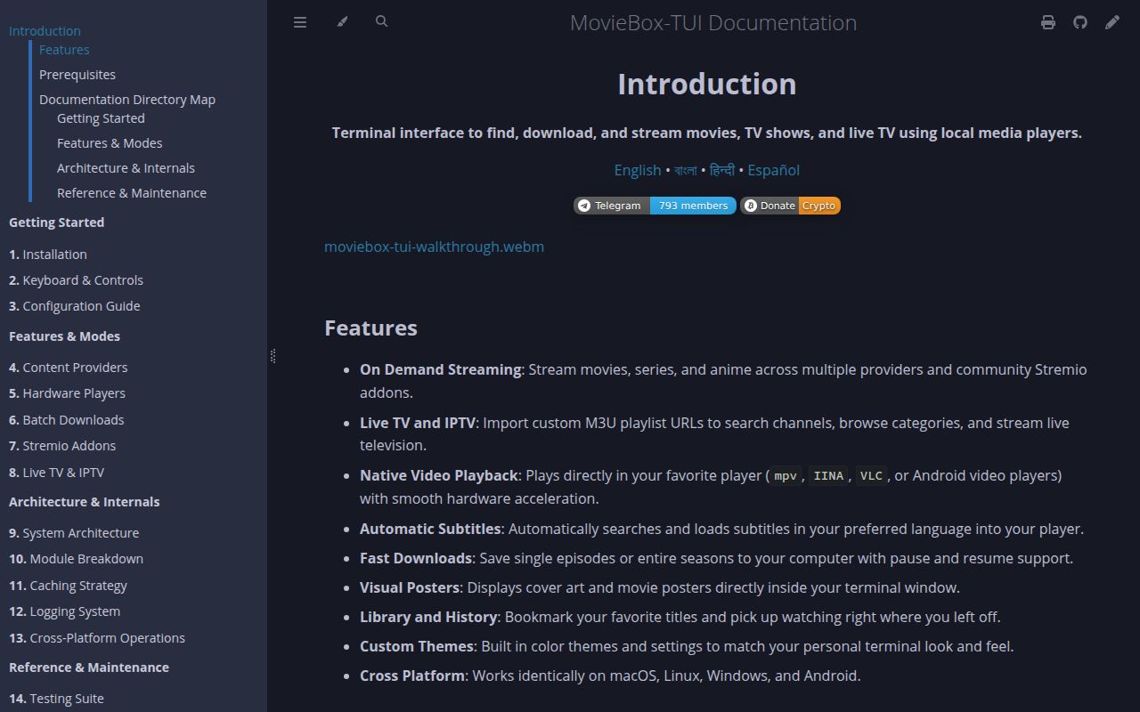The image size is (1140, 712).
Task: Jump to Prerequisites in the sidebar
Action: 77,75
